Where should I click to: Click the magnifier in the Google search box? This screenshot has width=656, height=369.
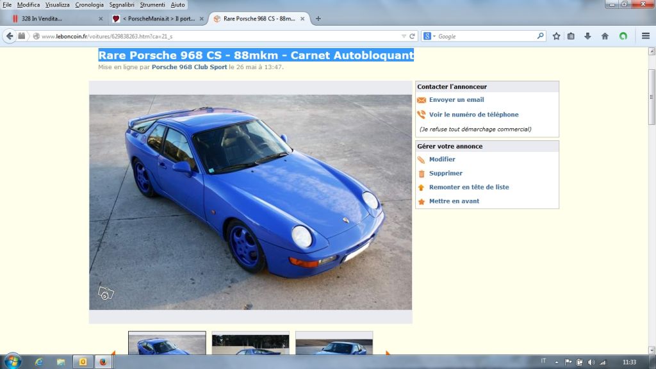pos(540,37)
